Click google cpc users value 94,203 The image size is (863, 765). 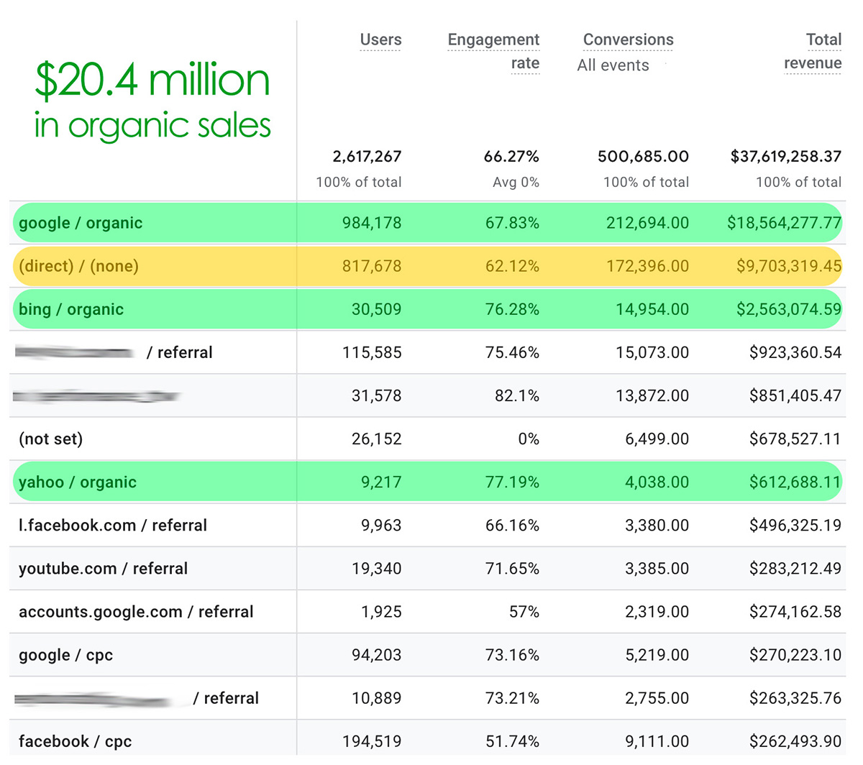(x=376, y=654)
